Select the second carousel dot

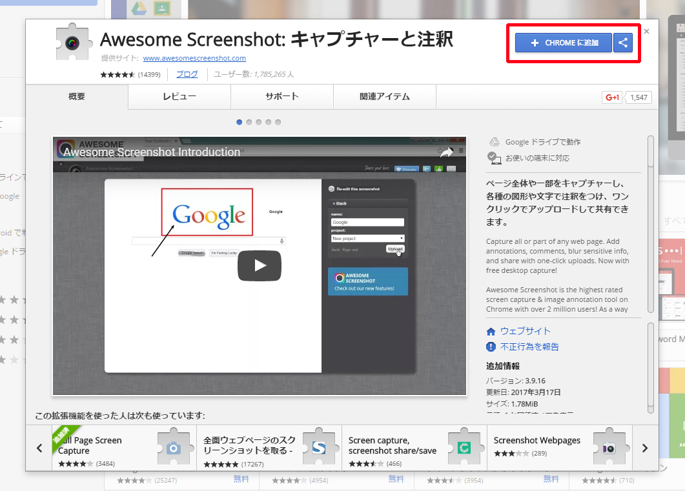[x=249, y=122]
